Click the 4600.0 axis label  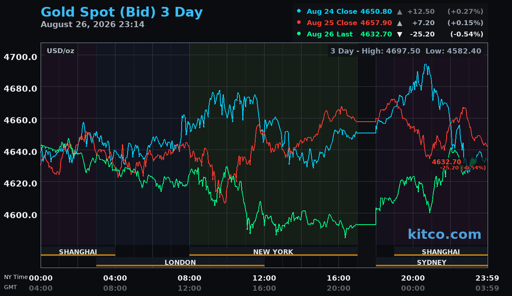tap(20, 214)
